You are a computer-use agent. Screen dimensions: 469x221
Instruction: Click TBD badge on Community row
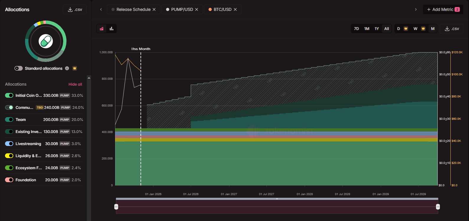(40, 107)
